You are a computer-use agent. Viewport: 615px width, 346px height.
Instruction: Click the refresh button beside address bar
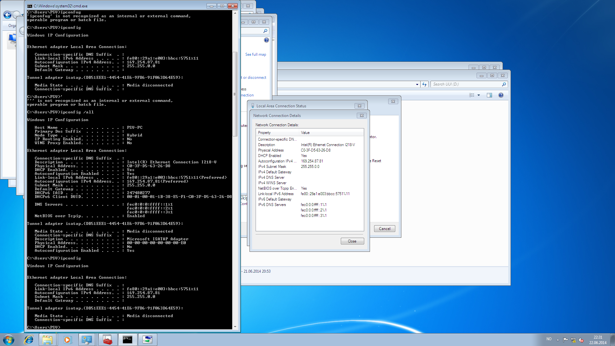[x=424, y=84]
